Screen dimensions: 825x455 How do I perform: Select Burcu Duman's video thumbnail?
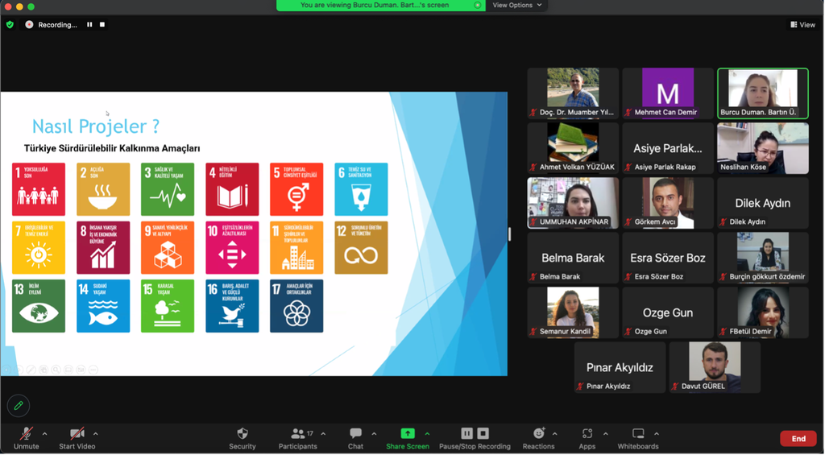pos(762,93)
